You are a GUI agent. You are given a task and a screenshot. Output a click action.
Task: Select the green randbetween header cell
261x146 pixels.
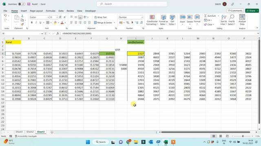tap(136, 42)
